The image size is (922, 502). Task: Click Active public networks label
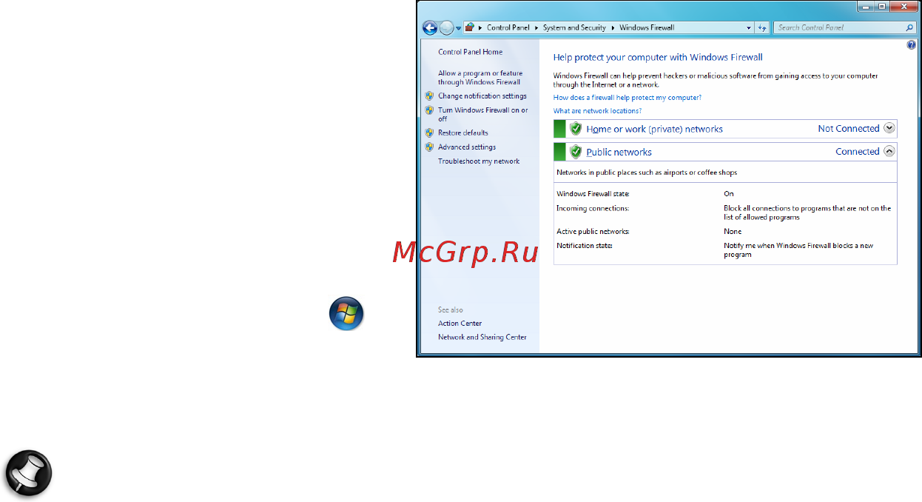[593, 231]
